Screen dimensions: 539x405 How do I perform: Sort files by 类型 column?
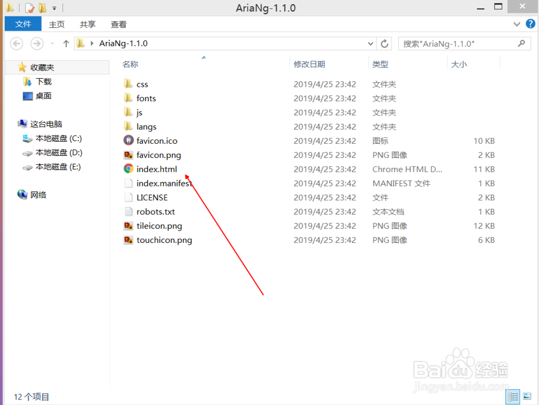pyautogui.click(x=380, y=64)
